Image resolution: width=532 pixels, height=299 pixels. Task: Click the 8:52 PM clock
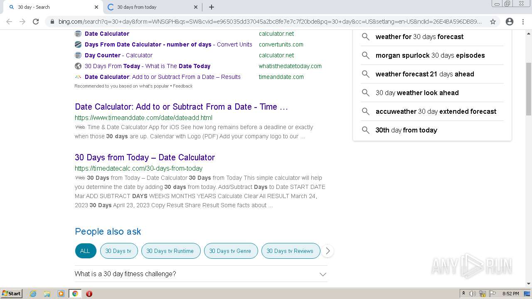[x=511, y=294]
